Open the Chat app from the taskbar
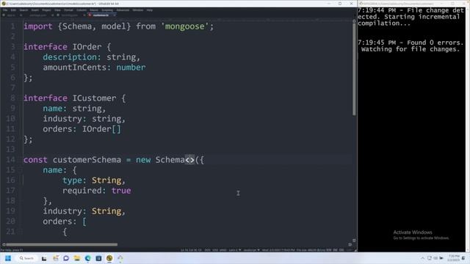470x264 pixels. [x=66, y=258]
